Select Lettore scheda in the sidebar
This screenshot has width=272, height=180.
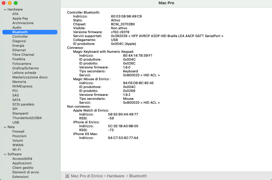(24, 73)
